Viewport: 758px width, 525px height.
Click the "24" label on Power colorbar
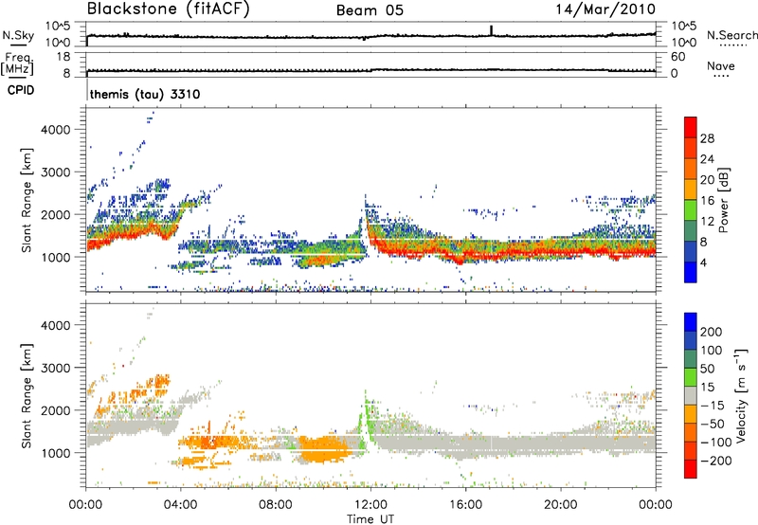[x=707, y=159]
